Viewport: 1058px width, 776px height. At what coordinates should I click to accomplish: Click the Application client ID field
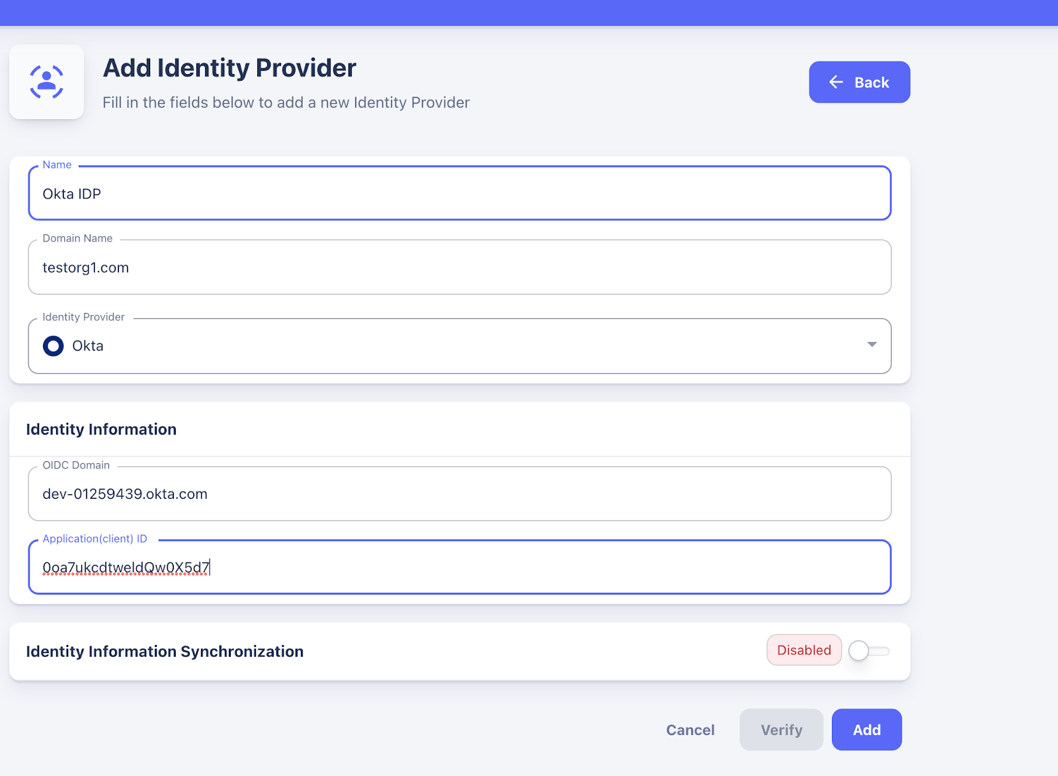click(x=460, y=567)
